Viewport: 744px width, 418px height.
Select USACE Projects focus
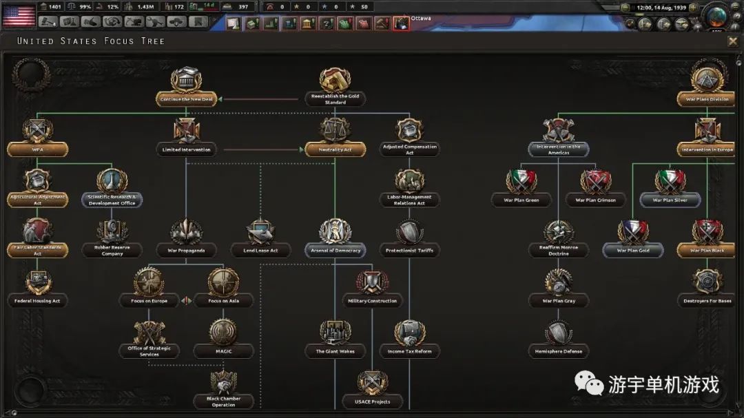click(x=372, y=389)
